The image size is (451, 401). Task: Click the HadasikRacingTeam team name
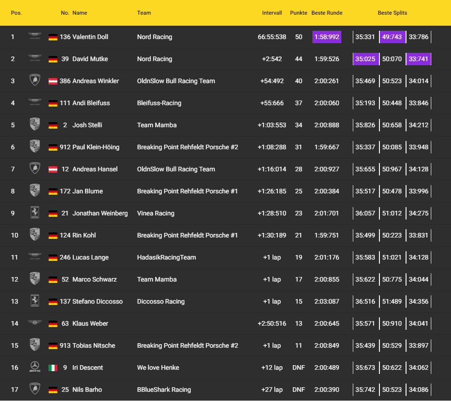tap(166, 257)
